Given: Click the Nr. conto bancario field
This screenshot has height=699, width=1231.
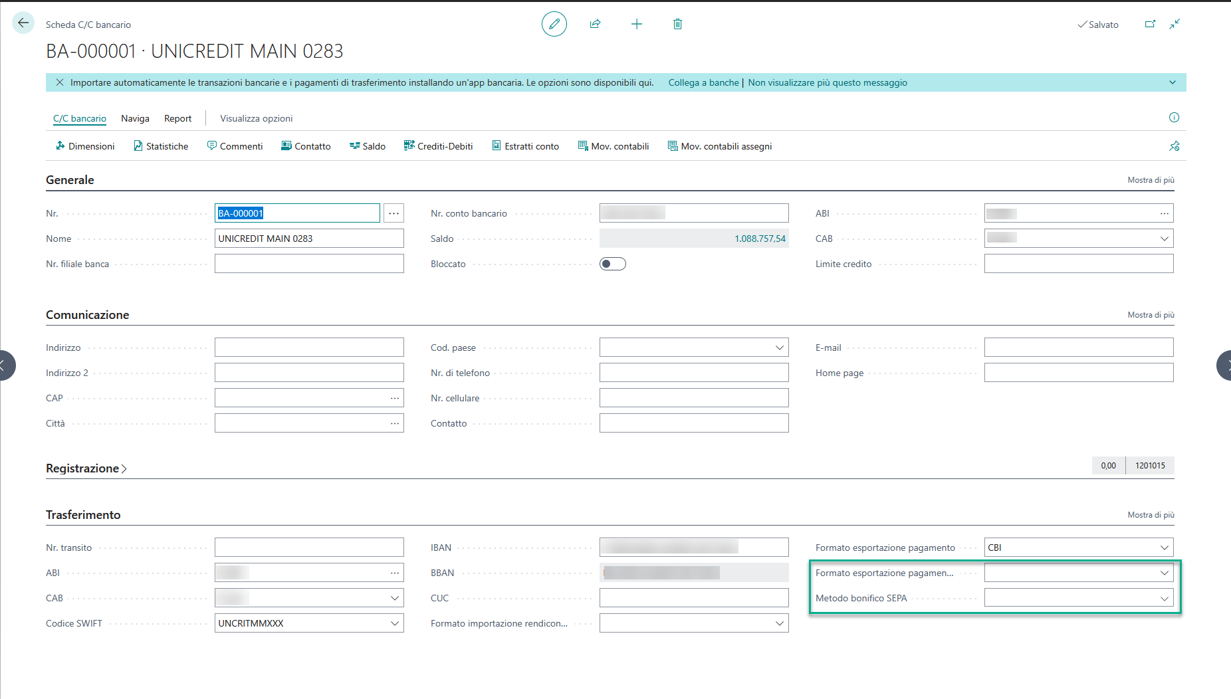Looking at the screenshot, I should [694, 213].
